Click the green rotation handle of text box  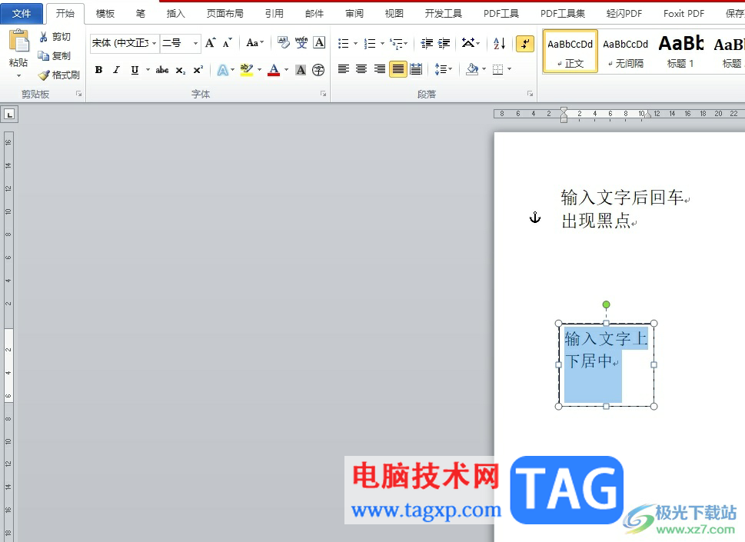(607, 304)
